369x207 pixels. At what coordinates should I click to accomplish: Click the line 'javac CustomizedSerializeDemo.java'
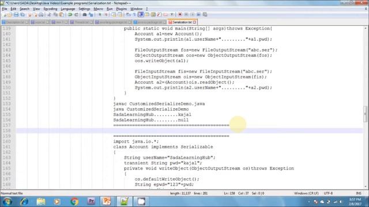click(x=159, y=104)
